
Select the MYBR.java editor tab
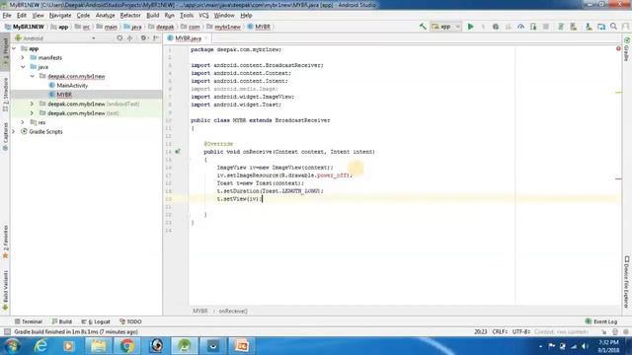(x=188, y=38)
